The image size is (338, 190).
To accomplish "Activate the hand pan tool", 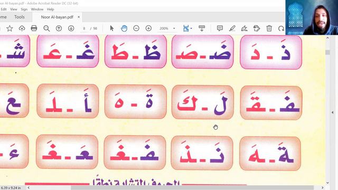I will [124, 28].
